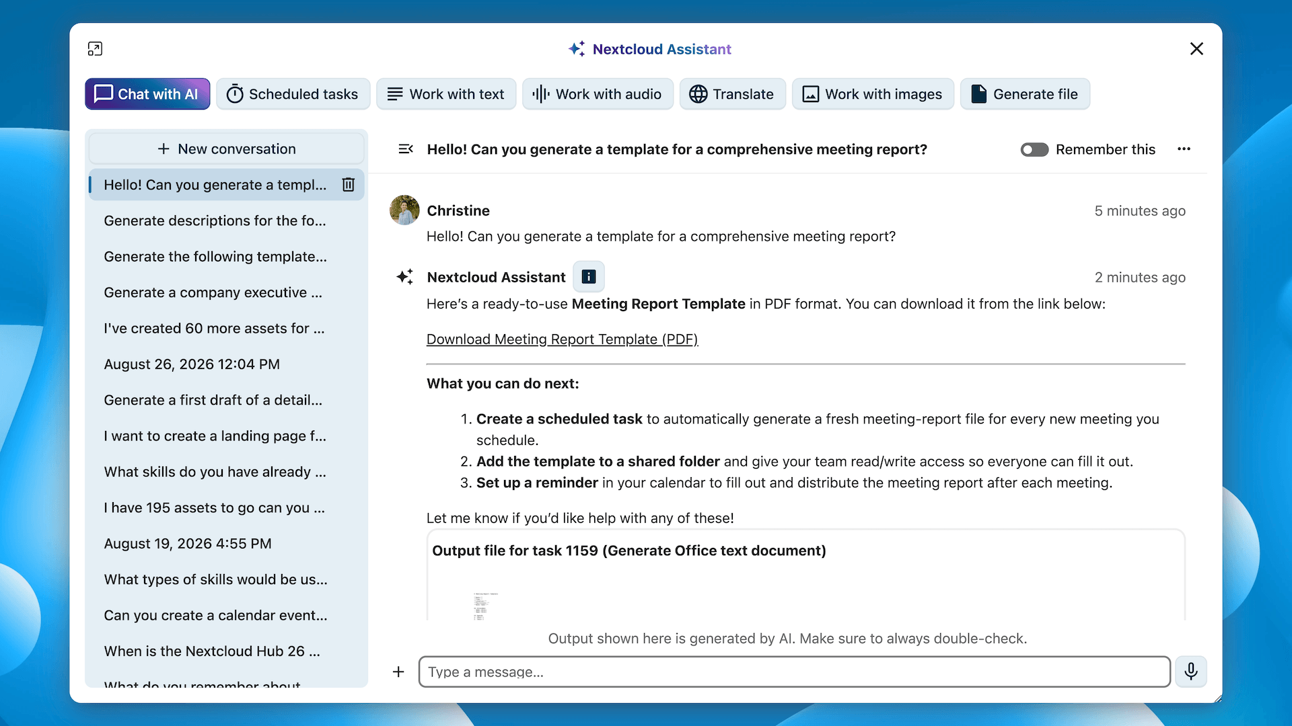This screenshot has width=1292, height=726.
Task: Click Christine's avatar picture
Action: coord(404,210)
